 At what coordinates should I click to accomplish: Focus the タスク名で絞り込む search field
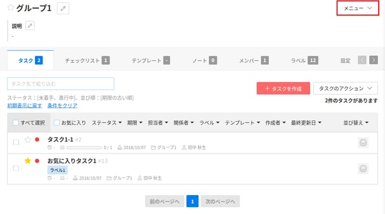61,84
